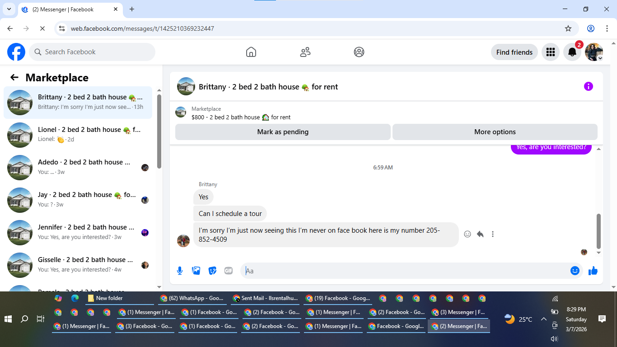
Task: Click the conversation list scrollbar thumb
Action: pyautogui.click(x=159, y=131)
